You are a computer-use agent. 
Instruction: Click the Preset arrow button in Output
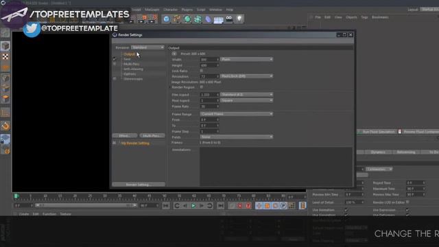[174, 54]
